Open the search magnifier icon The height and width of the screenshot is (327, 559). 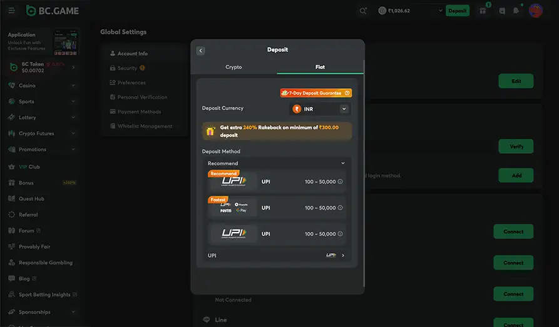(x=363, y=11)
